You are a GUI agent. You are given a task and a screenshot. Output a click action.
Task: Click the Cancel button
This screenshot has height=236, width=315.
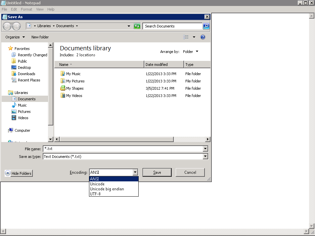(190, 172)
